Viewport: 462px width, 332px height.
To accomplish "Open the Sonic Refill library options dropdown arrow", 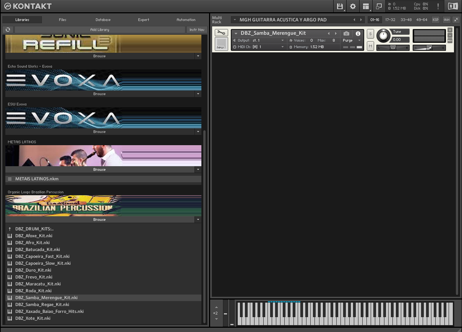I will point(198,56).
